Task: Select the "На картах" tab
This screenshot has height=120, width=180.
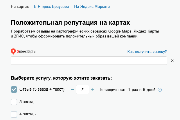Action: [x=20, y=6]
